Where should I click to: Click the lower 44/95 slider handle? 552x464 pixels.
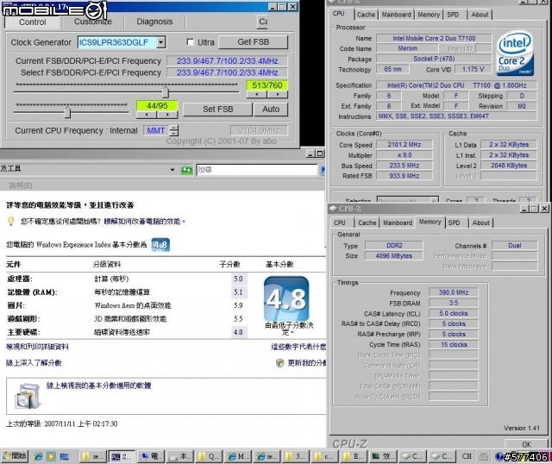[67, 112]
